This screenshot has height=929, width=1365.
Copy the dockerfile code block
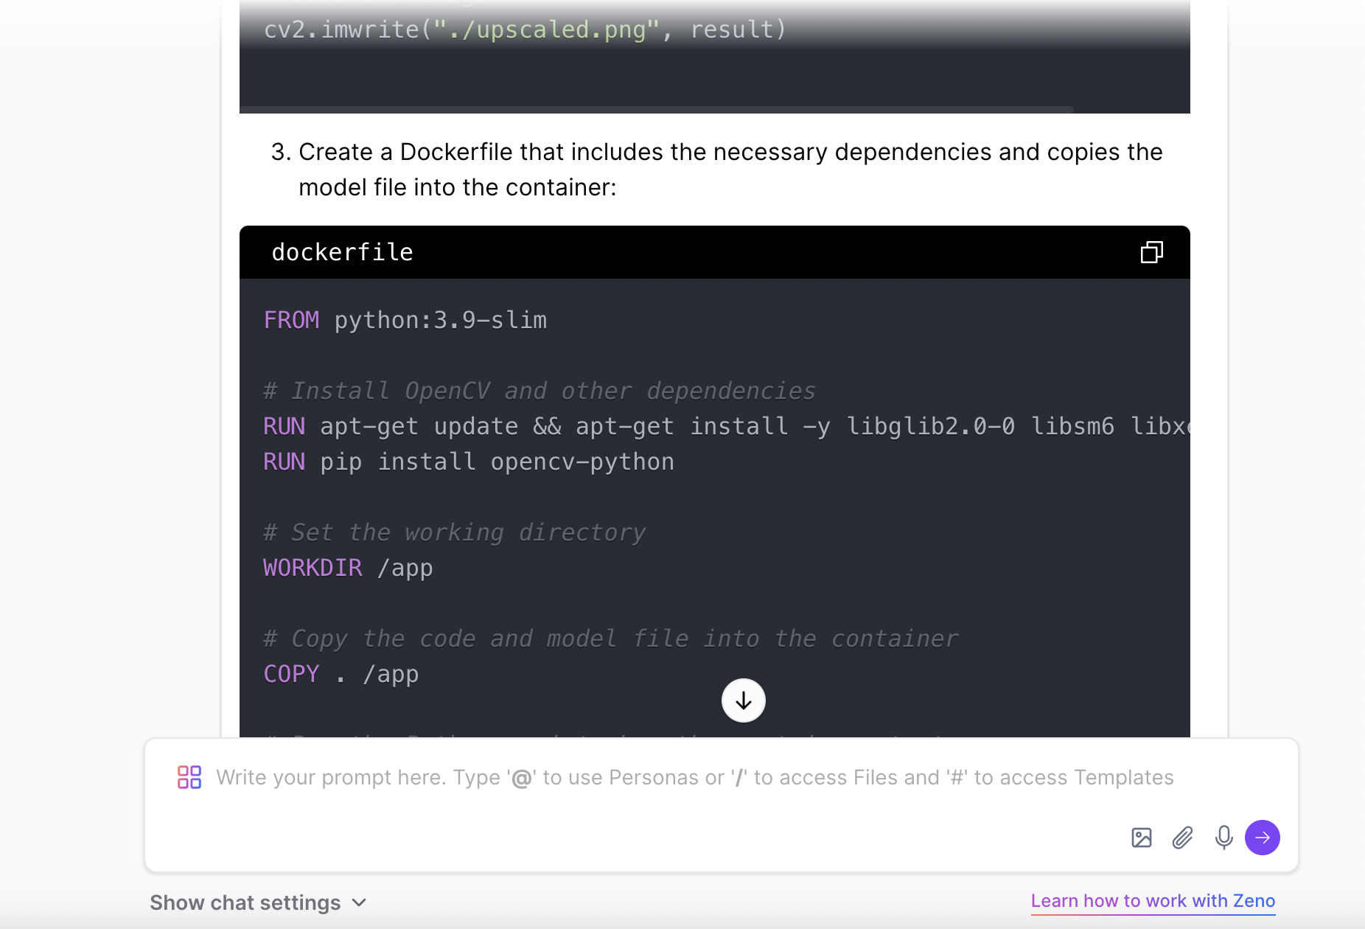tap(1151, 252)
